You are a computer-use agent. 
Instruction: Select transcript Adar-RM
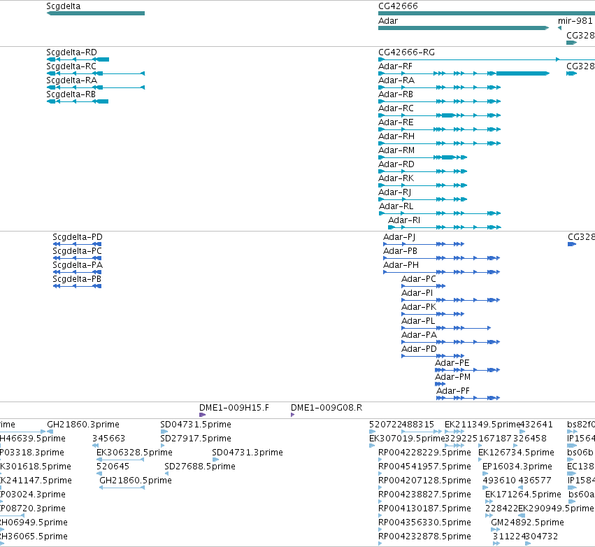[423, 157]
